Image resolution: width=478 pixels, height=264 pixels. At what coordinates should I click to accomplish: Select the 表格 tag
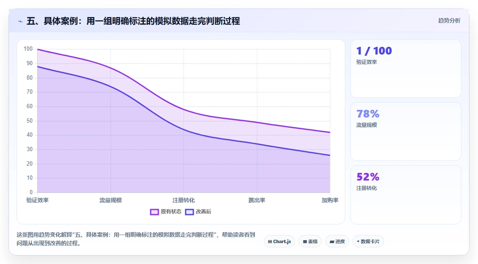click(310, 241)
